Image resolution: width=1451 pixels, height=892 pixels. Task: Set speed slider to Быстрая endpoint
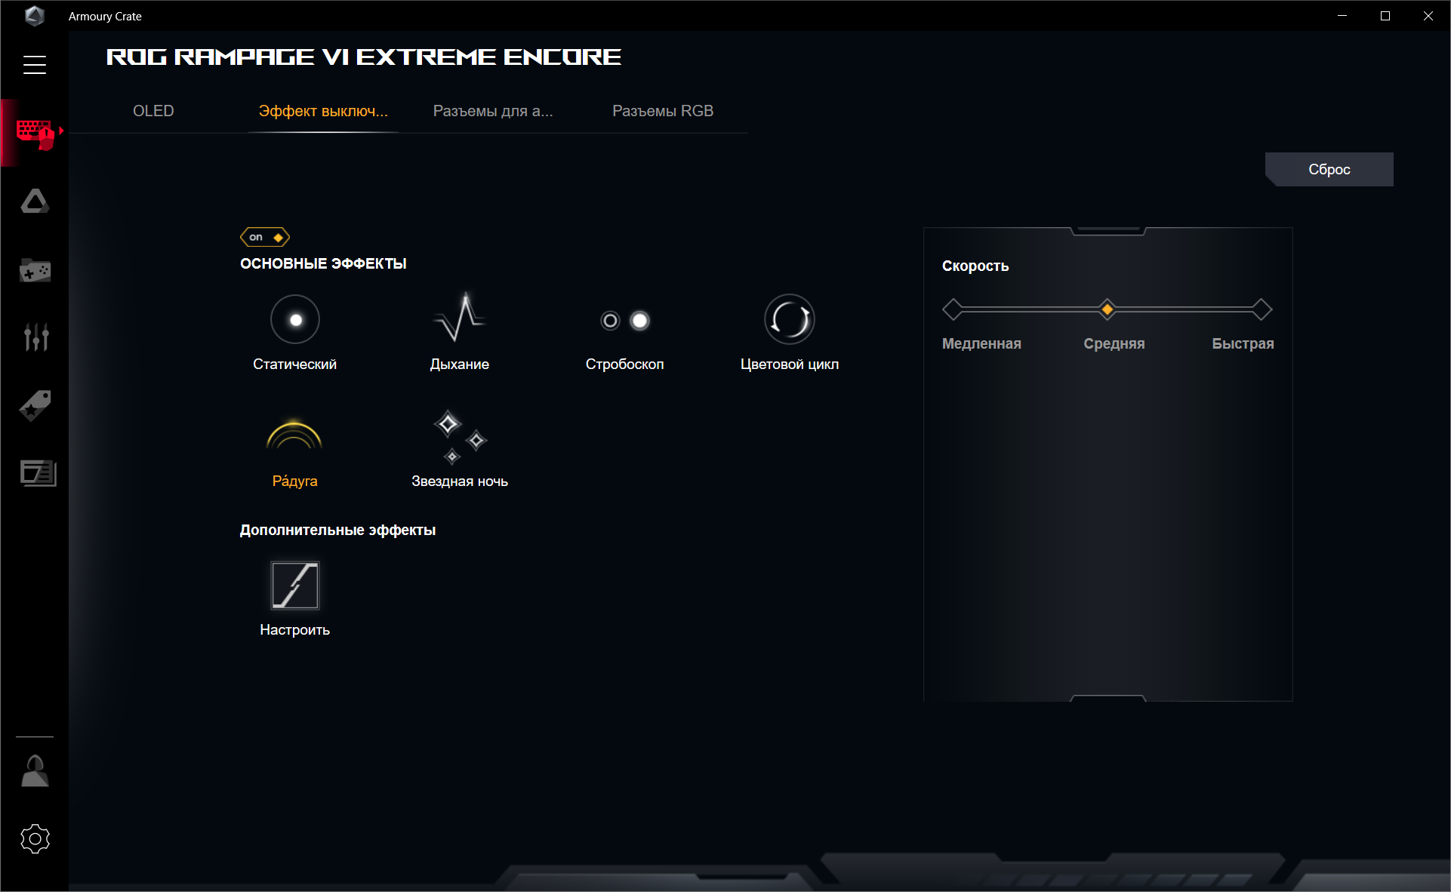click(x=1262, y=309)
